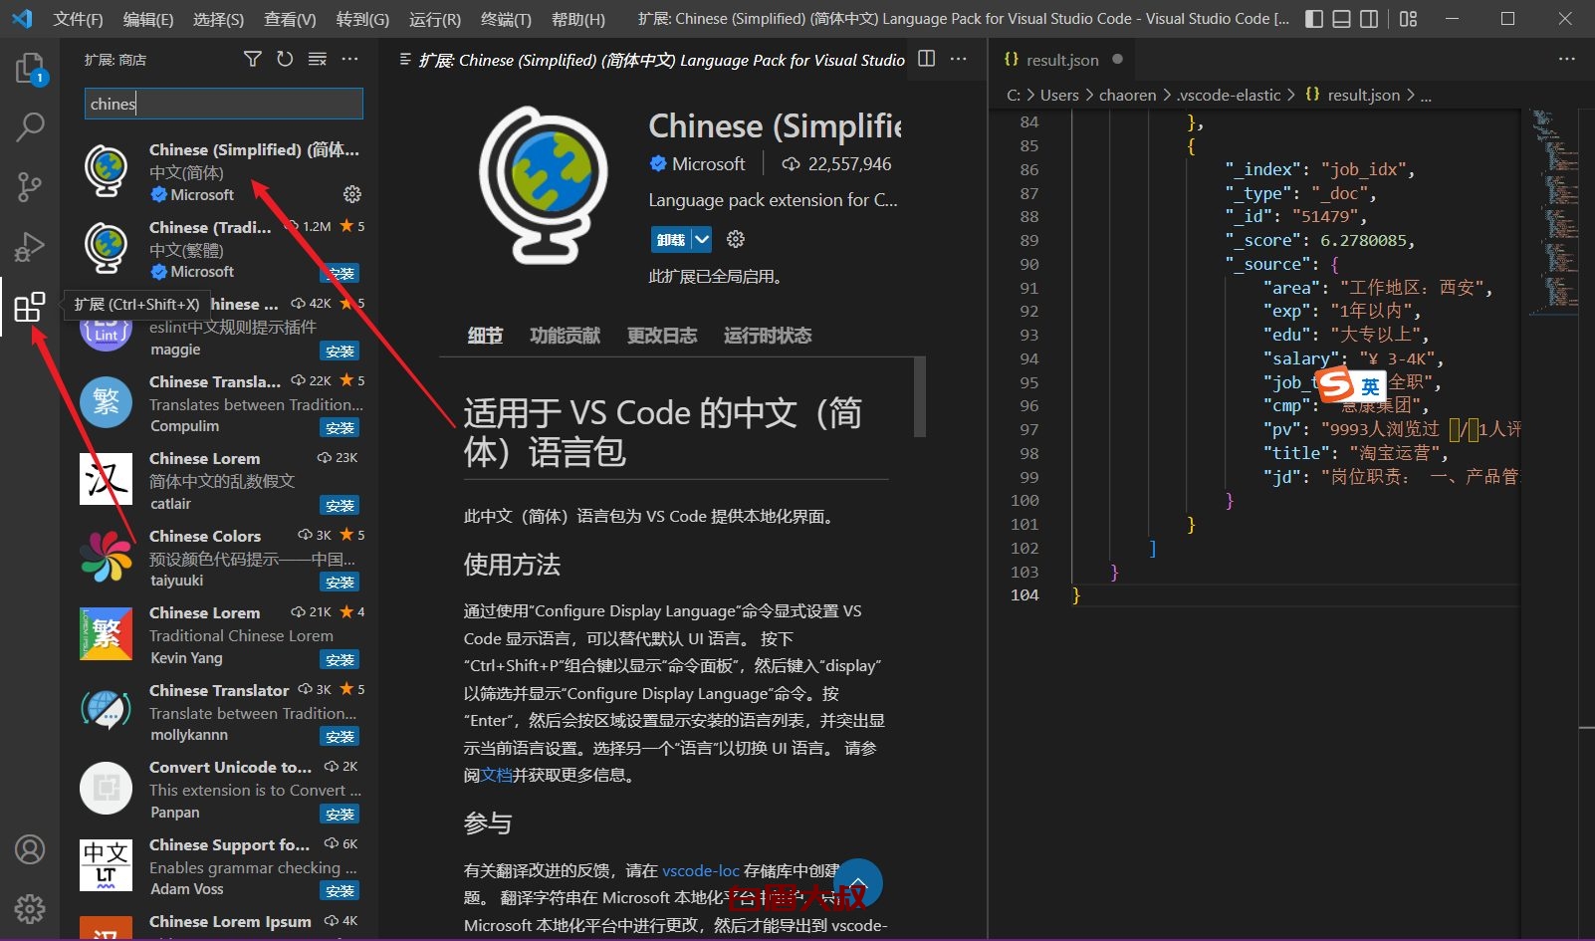Open the 转到(G) menu
Viewport: 1595px width, 941px height.
coord(362,19)
